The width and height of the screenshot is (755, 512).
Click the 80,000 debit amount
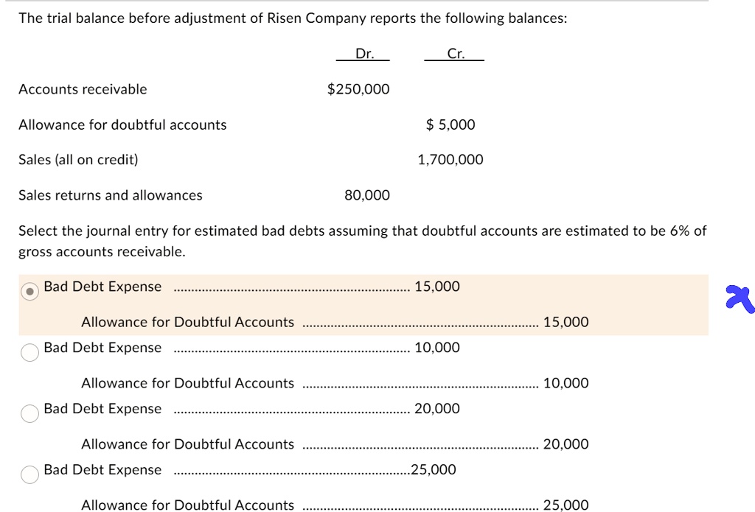[x=368, y=195]
